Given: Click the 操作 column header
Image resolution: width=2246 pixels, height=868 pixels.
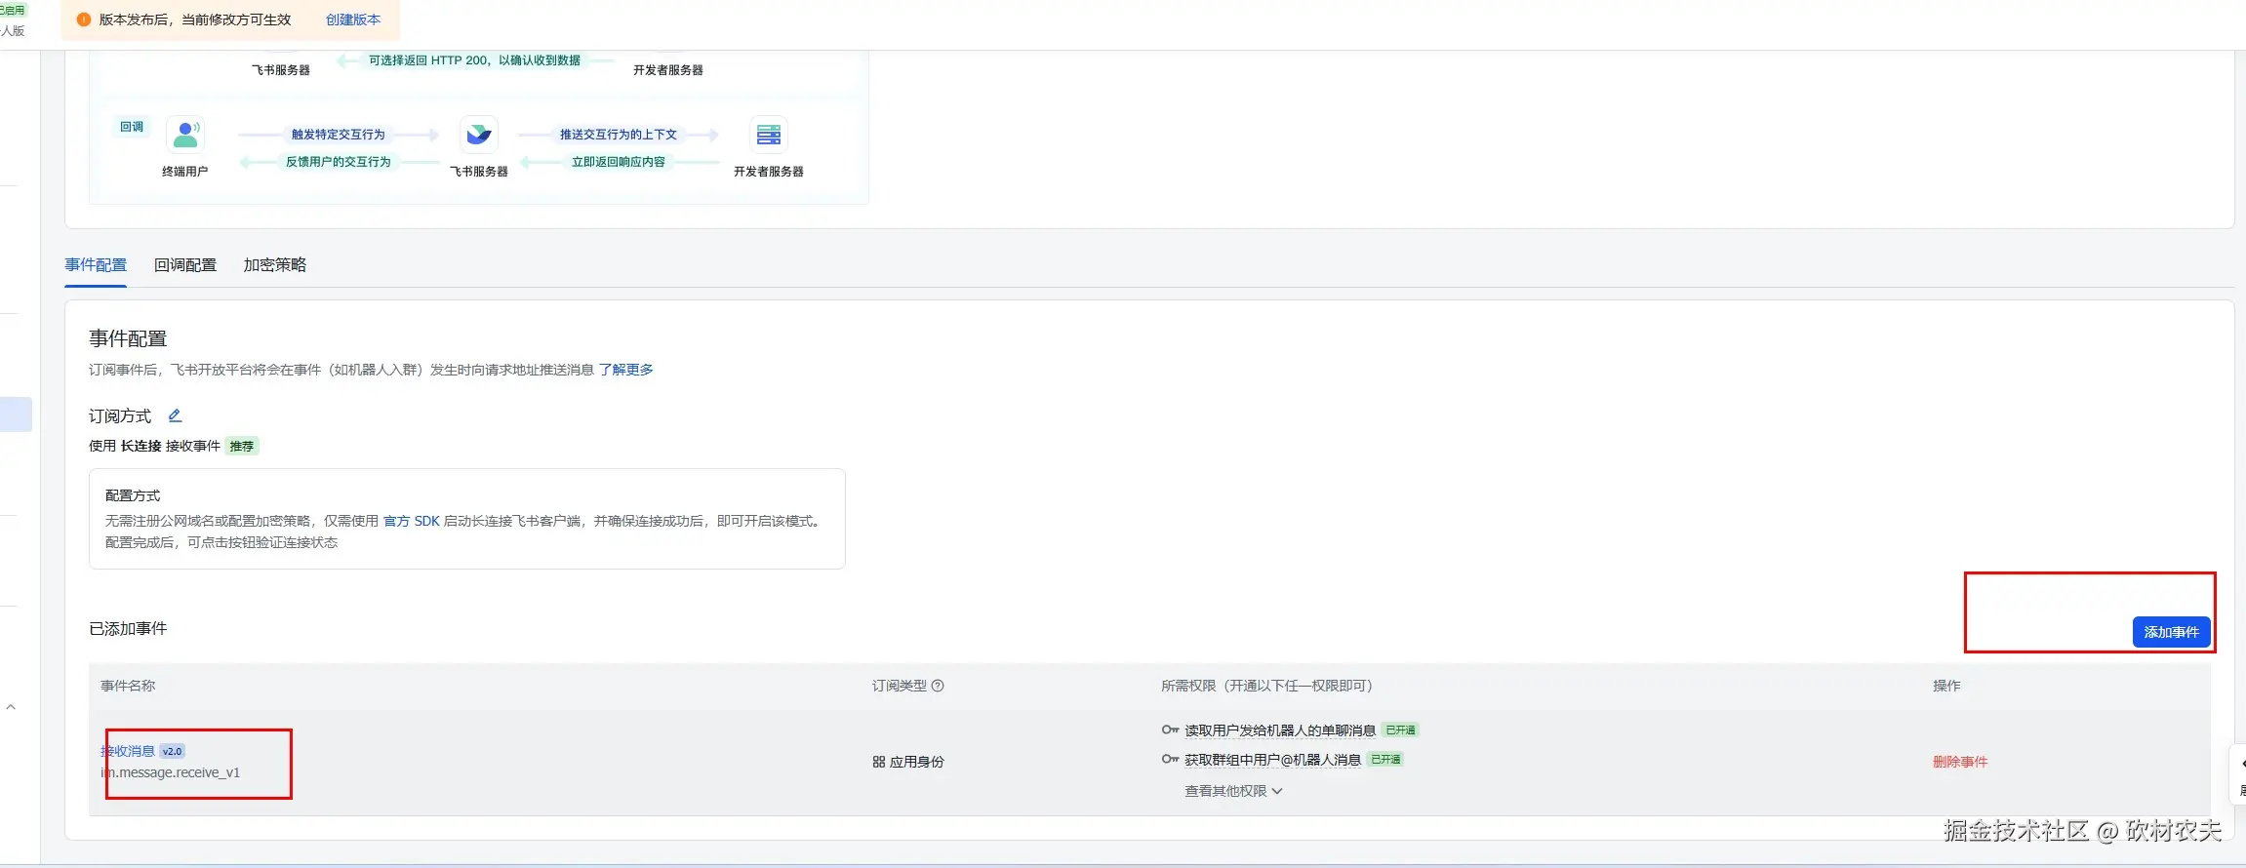Looking at the screenshot, I should pyautogui.click(x=1946, y=686).
